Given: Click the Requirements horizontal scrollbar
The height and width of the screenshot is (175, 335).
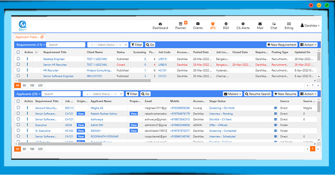Looking at the screenshot, I should 84,81.
